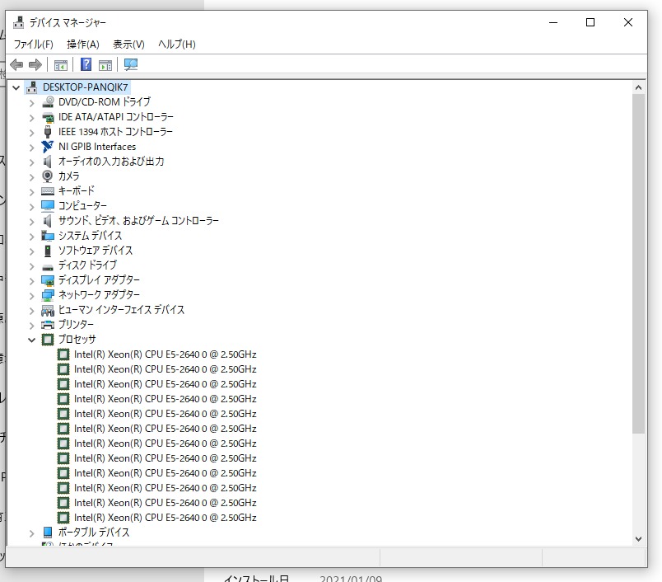Select the last Intel Xeon E5-2640 processor
Screen dimensions: 662x582
165,518
